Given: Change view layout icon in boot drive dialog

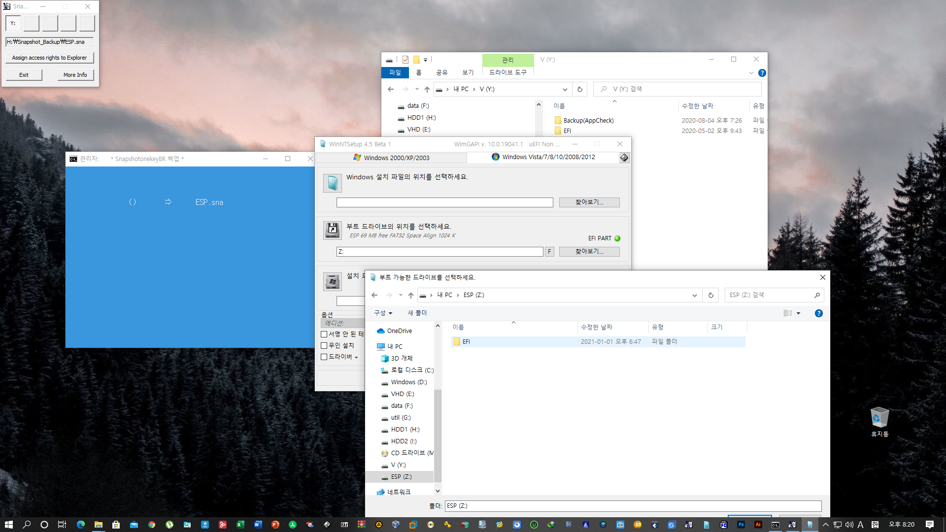Looking at the screenshot, I should [788, 313].
